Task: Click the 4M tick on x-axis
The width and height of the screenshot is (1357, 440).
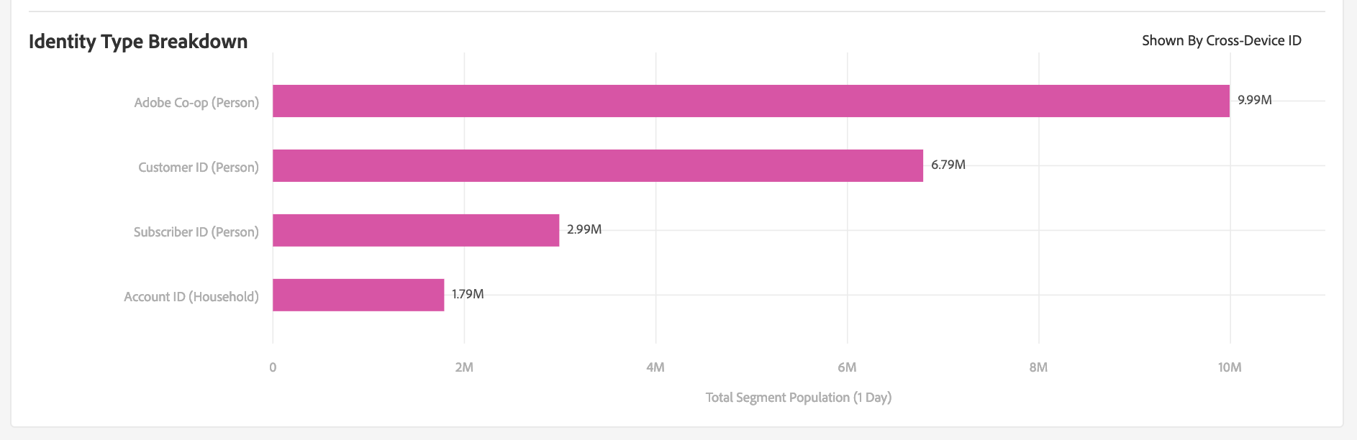Action: click(655, 367)
